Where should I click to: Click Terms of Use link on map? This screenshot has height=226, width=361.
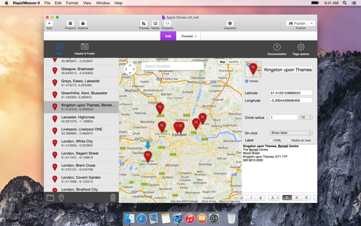coord(208,201)
